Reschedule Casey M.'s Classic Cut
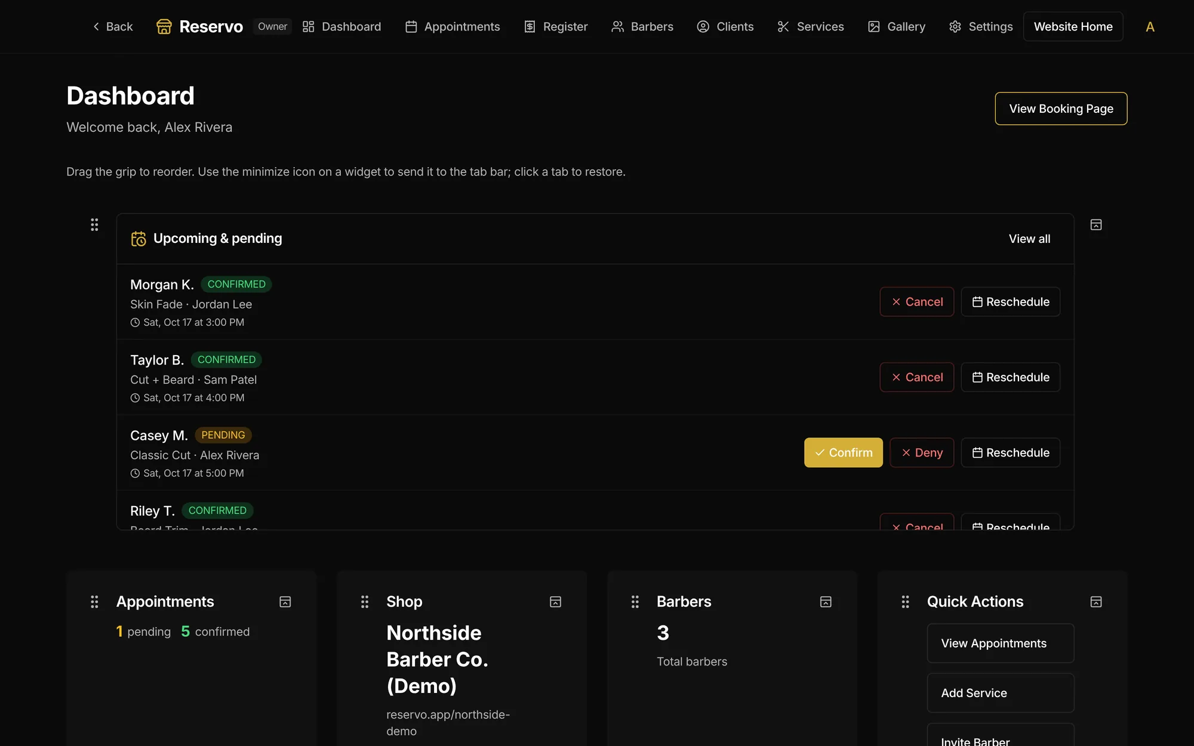The image size is (1194, 746). pyautogui.click(x=1010, y=452)
